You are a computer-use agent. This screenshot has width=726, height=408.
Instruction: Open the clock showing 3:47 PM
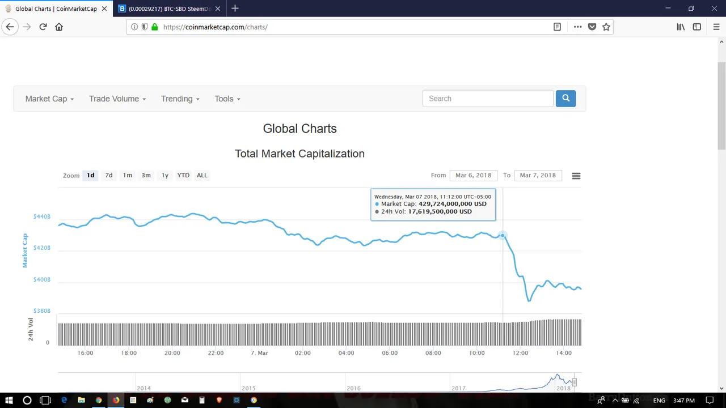[x=683, y=401]
